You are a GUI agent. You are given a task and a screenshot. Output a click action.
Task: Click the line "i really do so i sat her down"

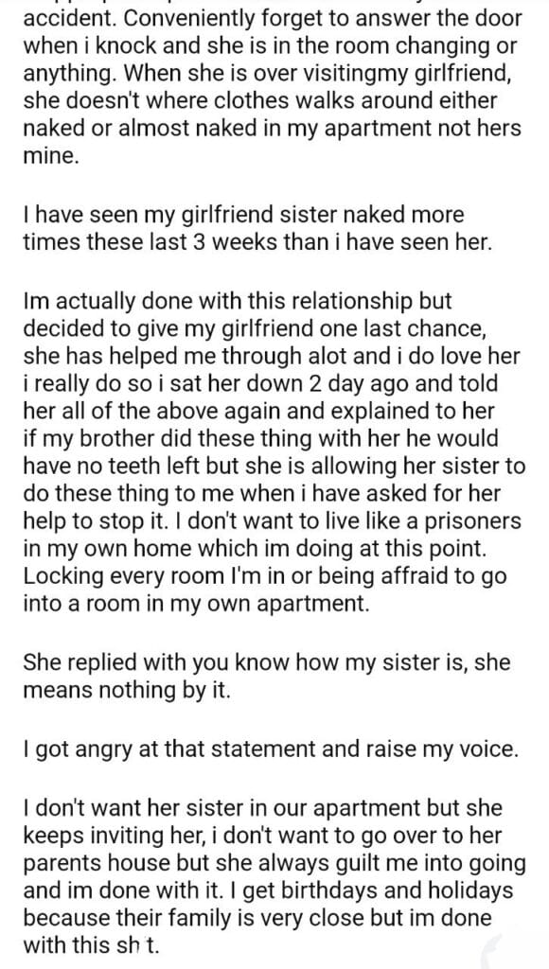click(x=260, y=383)
